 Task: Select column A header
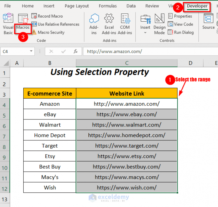17,63
